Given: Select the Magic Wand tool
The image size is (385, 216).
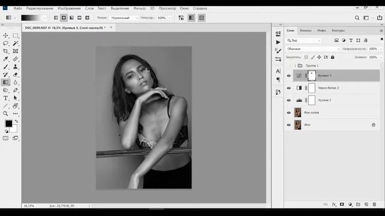Looking at the screenshot, I should pyautogui.click(x=16, y=43).
